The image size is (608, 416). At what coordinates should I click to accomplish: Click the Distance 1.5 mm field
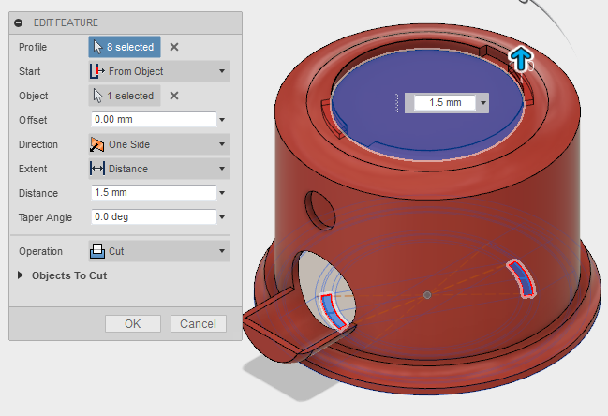pos(154,193)
